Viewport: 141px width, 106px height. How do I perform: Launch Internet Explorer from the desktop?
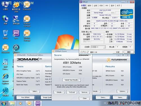coord(5,79)
